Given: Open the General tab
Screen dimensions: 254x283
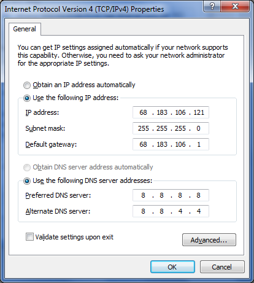Looking at the screenshot, I should coord(25,29).
